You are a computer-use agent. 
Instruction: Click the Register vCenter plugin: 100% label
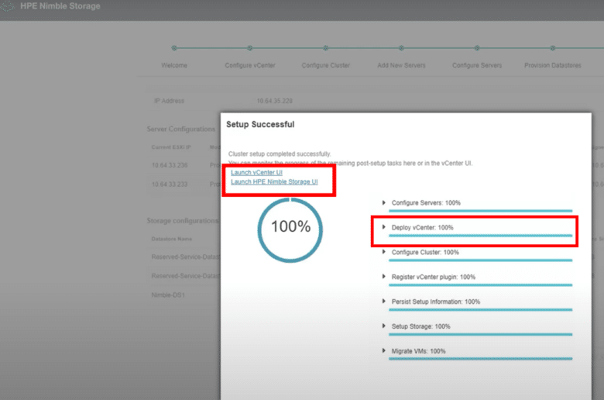(x=434, y=277)
